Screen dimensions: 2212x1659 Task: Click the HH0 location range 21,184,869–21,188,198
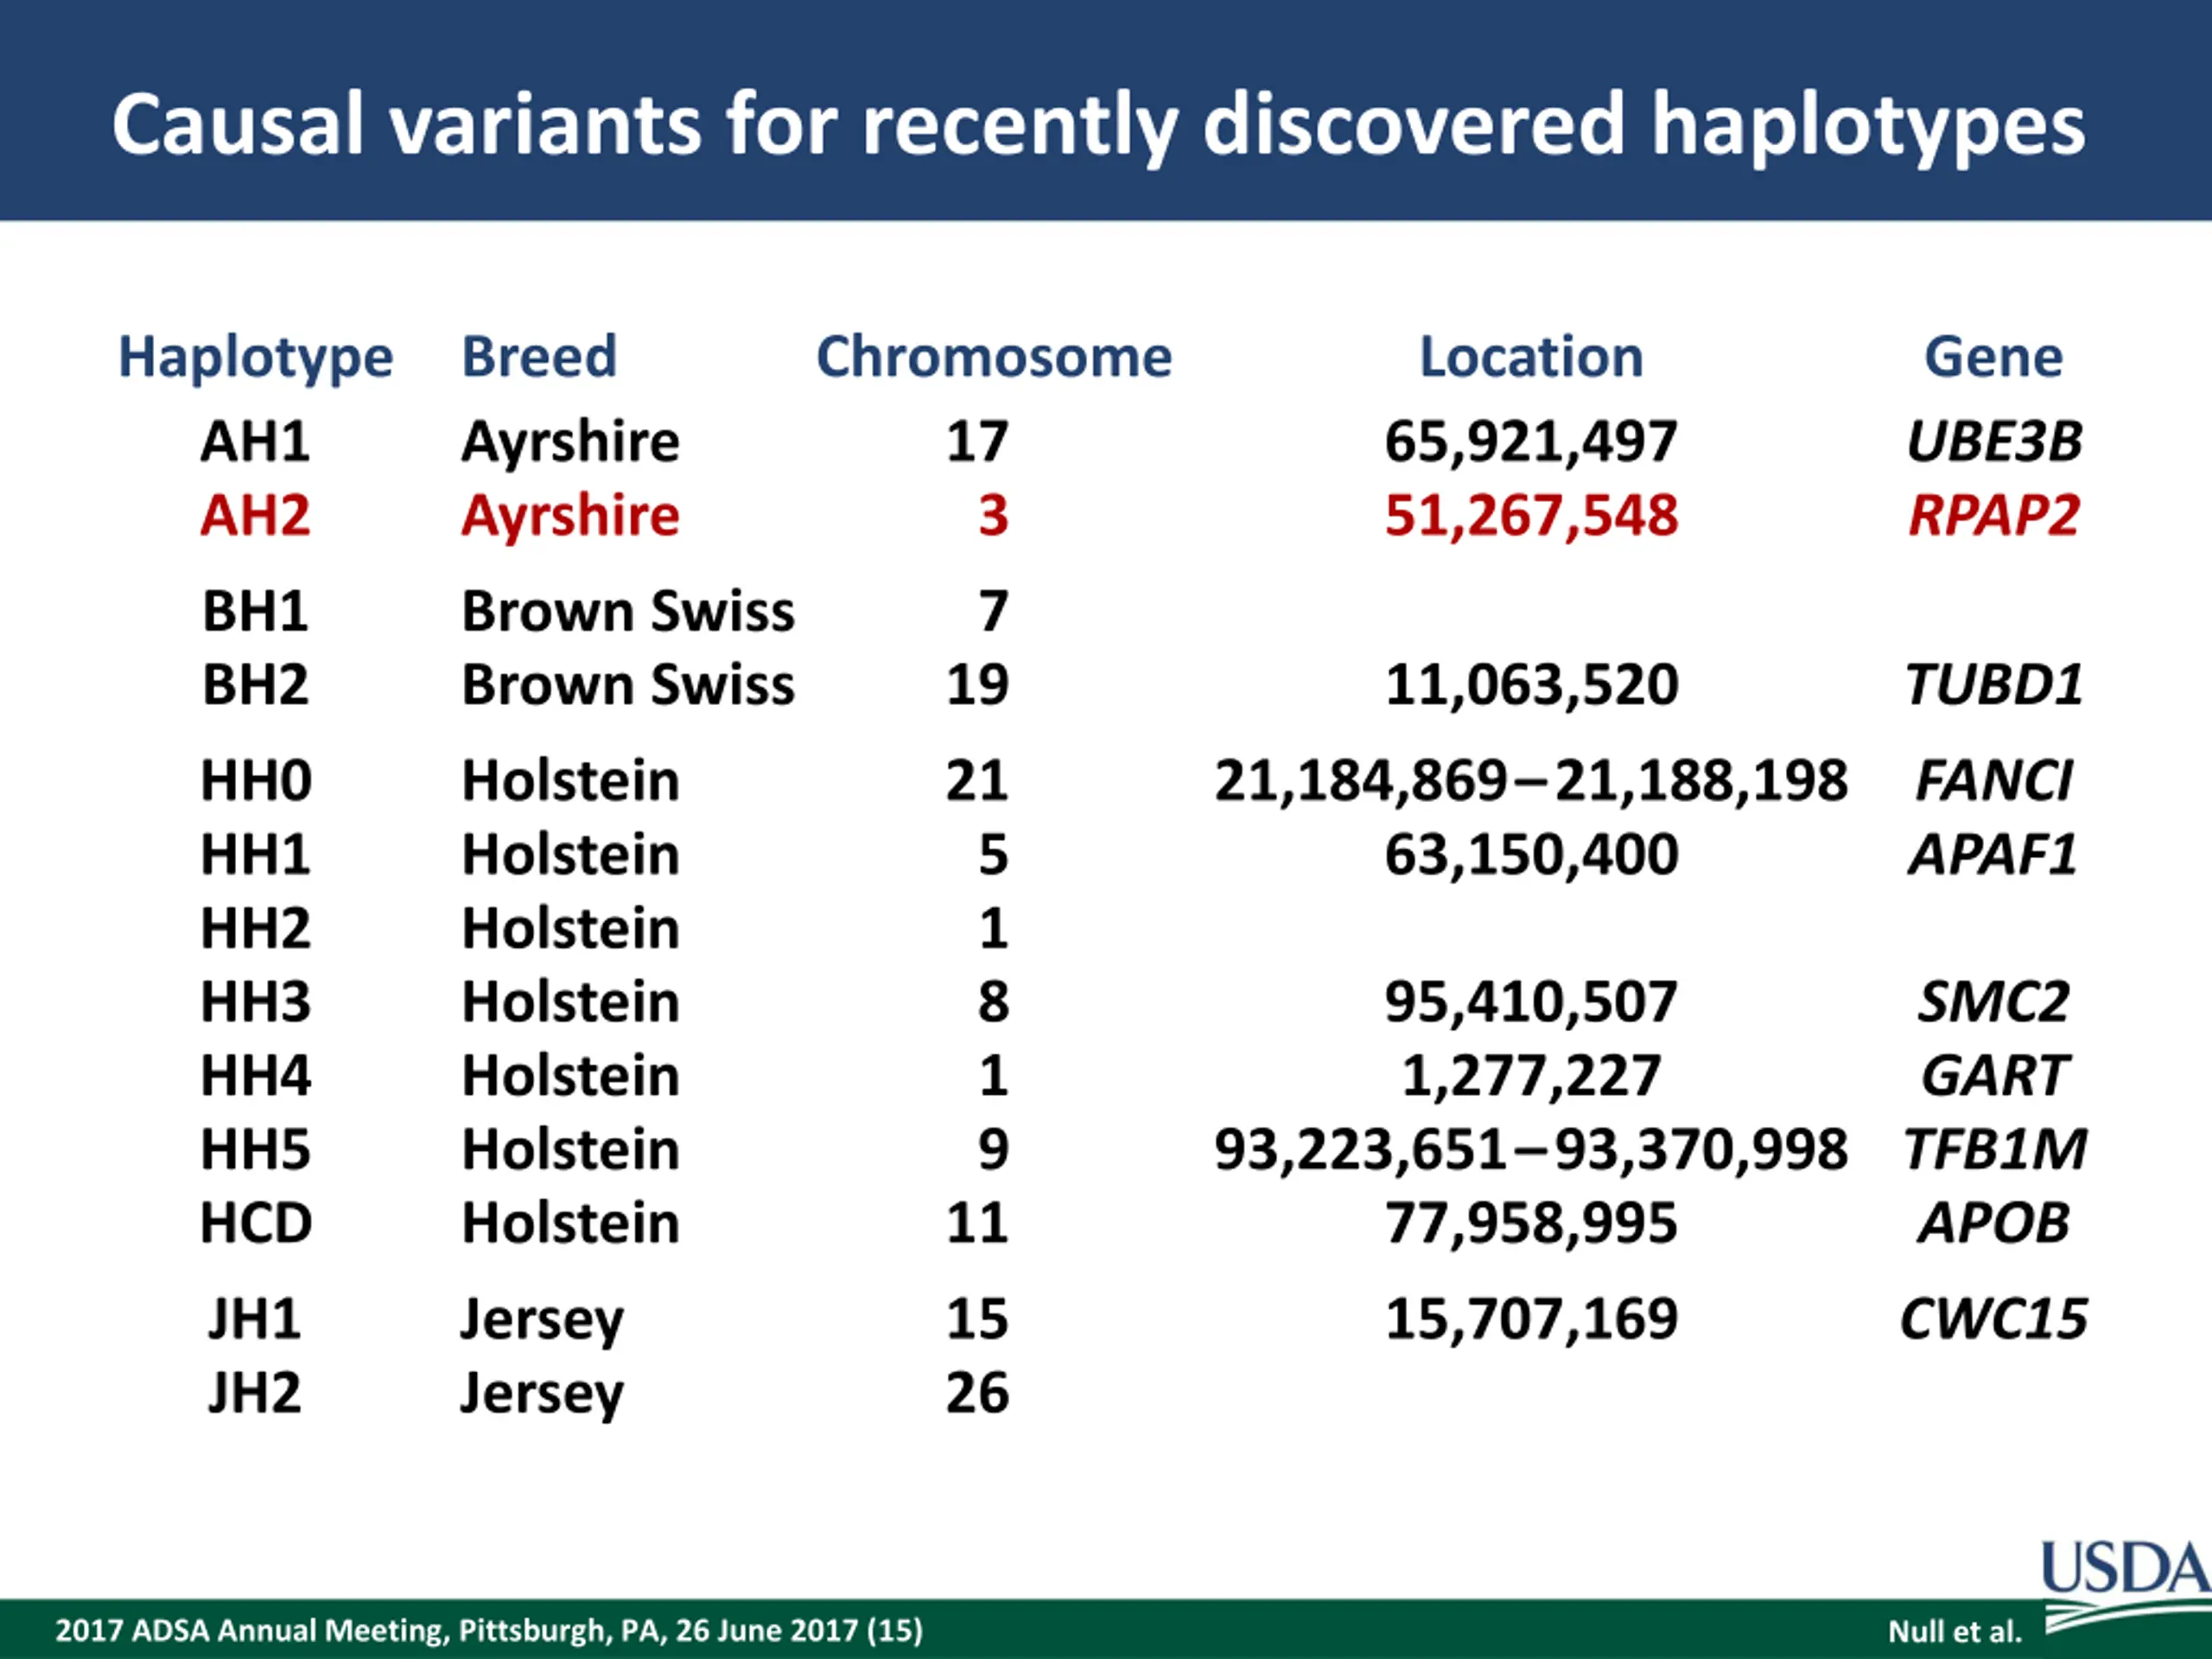tap(1531, 781)
